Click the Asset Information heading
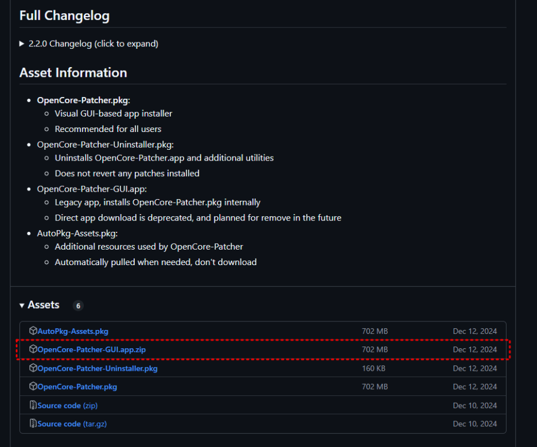 (73, 73)
